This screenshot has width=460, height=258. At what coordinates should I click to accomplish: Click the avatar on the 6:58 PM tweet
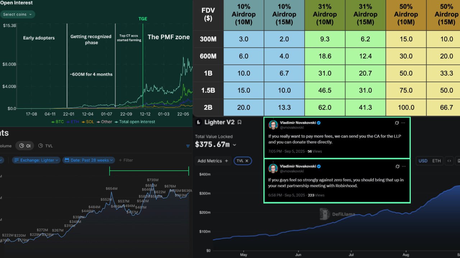[x=273, y=168]
